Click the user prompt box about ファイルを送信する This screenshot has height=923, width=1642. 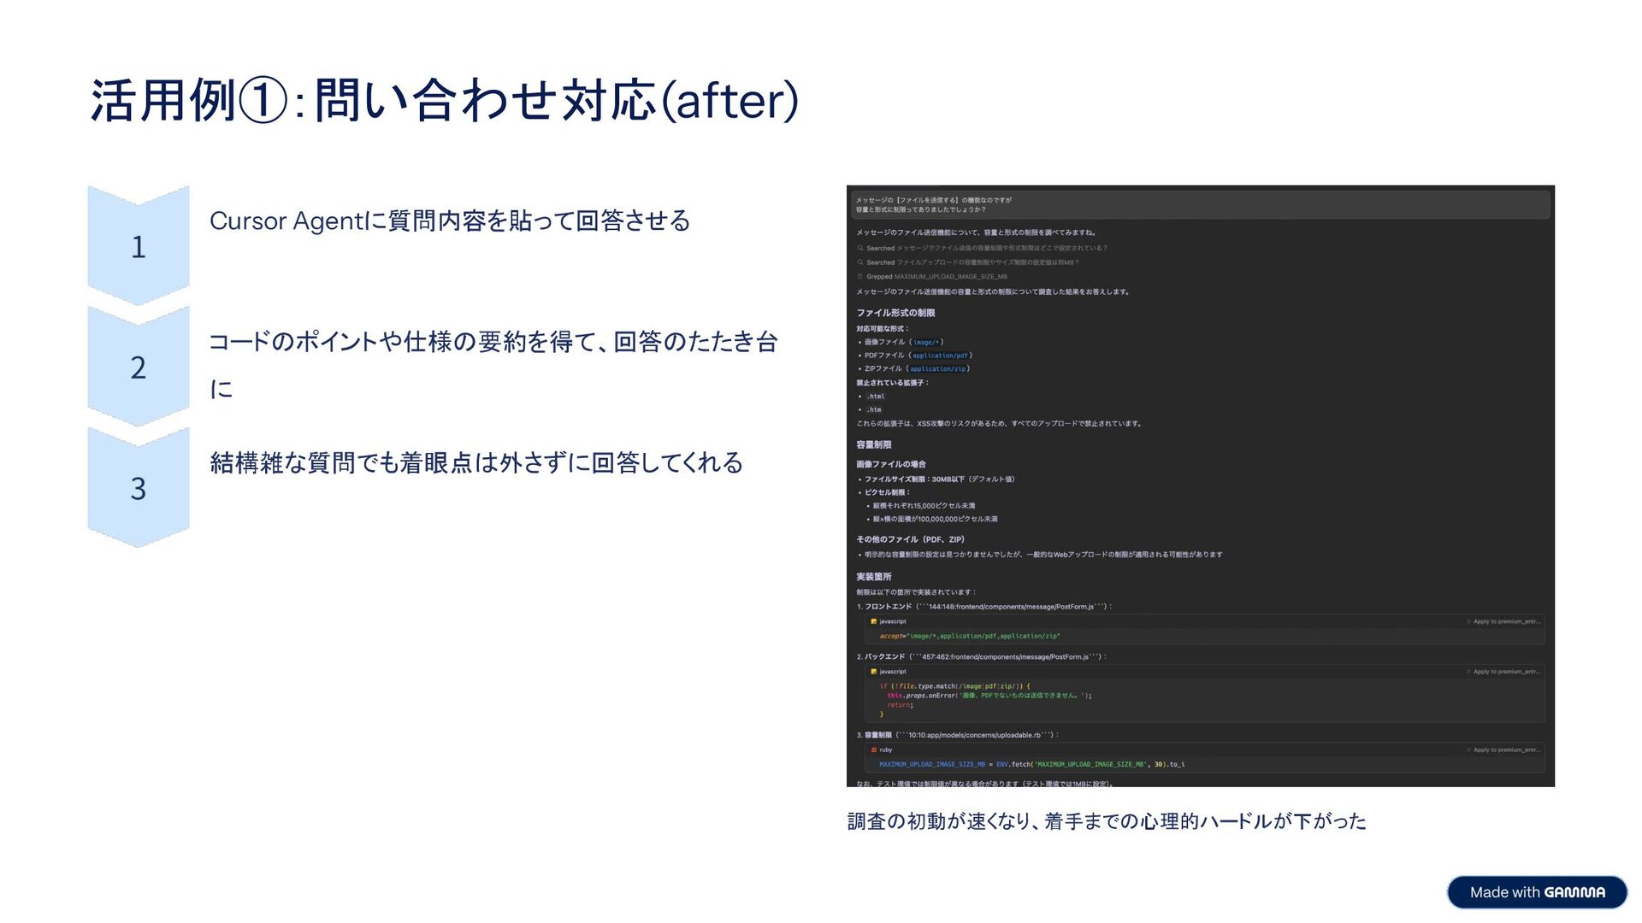[x=1200, y=205]
